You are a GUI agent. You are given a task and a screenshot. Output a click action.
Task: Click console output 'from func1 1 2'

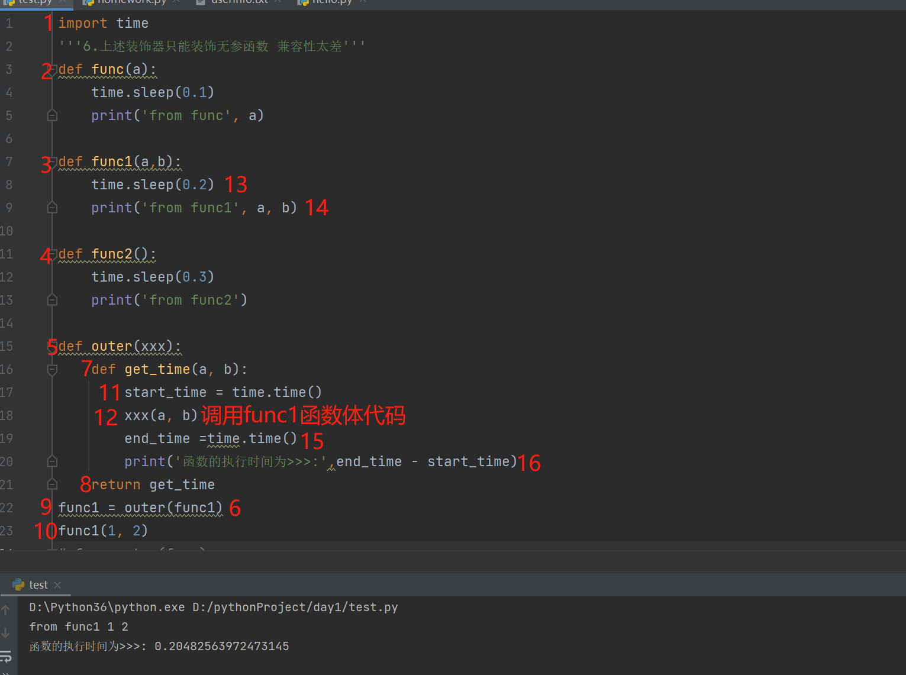79,626
